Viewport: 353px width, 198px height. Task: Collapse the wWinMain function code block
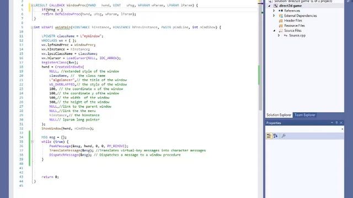click(32, 27)
